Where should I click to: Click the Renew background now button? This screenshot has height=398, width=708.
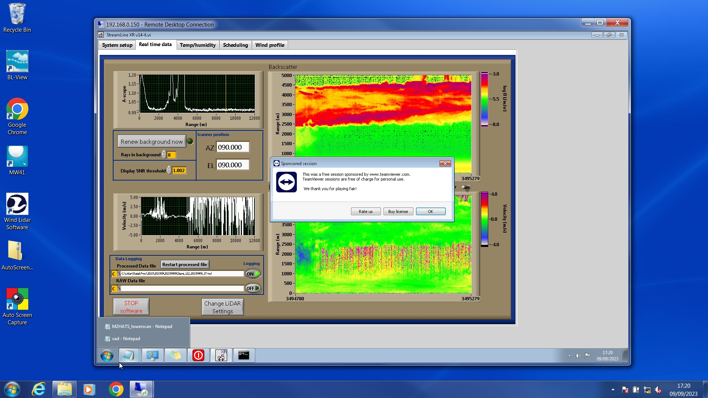point(152,142)
